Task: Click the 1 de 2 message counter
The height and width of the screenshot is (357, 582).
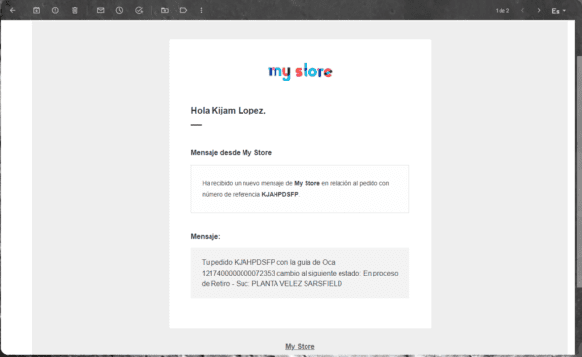Action: [502, 11]
